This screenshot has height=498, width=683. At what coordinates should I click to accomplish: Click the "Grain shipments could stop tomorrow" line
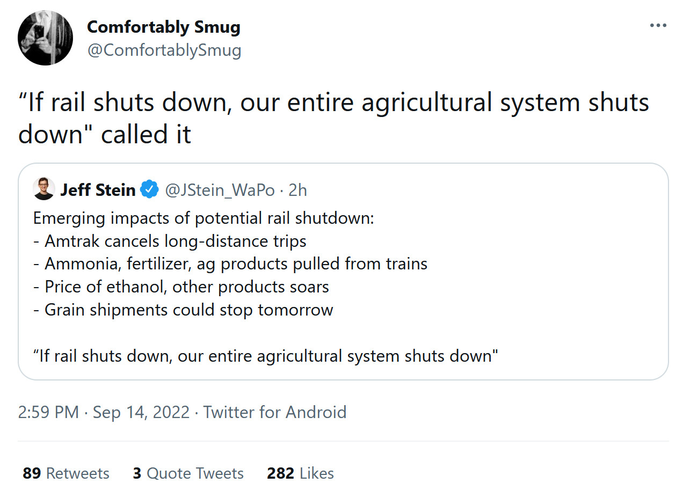183,310
